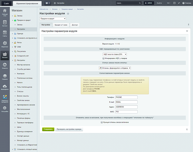Open the Продажи в кредит module selector
Image resolution: width=193 pixels, height=152 pixels.
(x=53, y=18)
